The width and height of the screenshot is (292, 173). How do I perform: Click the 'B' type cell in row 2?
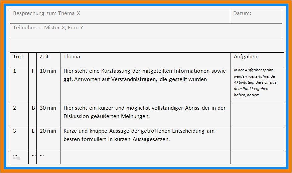click(x=33, y=115)
